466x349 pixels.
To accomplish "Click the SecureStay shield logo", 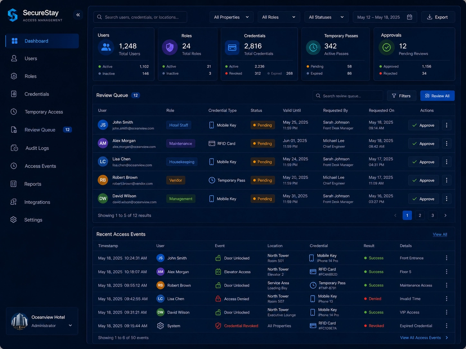I will point(13,15).
